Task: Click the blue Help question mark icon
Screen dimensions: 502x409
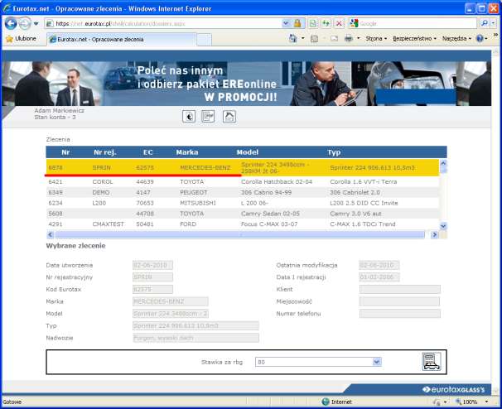Action: coord(480,38)
